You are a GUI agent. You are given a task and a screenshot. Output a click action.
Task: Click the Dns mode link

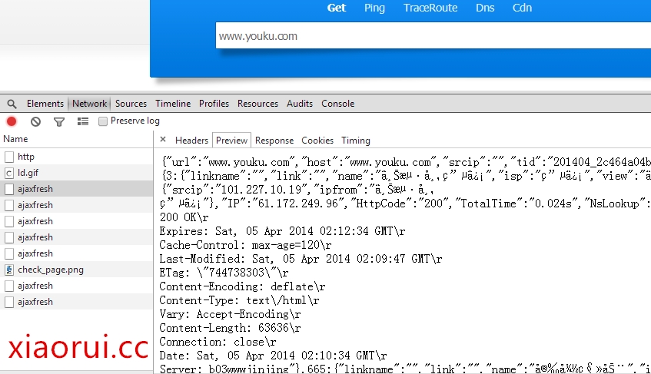pos(485,8)
